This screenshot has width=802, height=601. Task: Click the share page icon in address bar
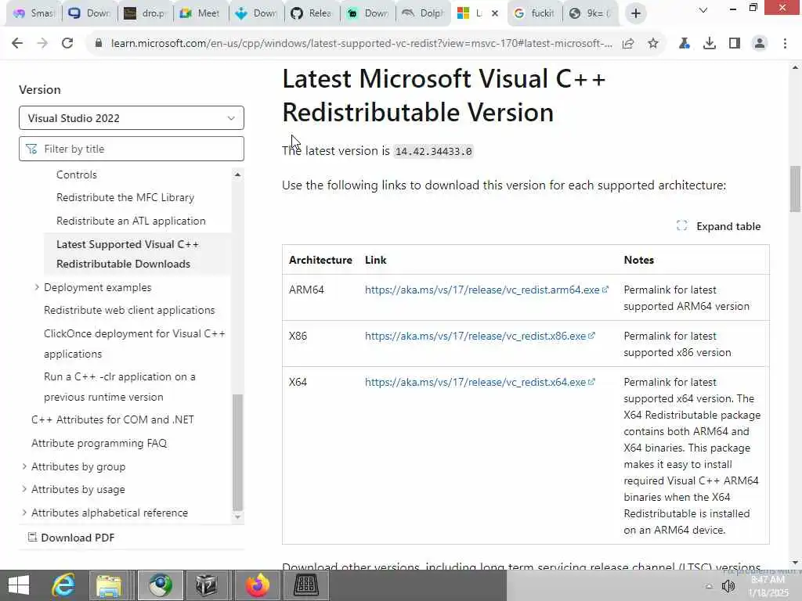[x=628, y=44]
